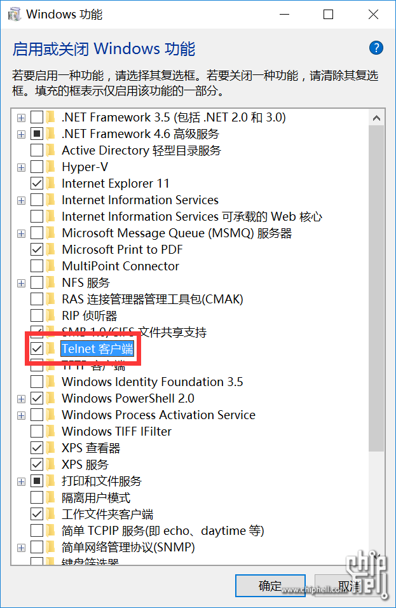396x608 pixels.
Task: Click the folder icon beside Internet Explorer 11
Action: (x=51, y=183)
